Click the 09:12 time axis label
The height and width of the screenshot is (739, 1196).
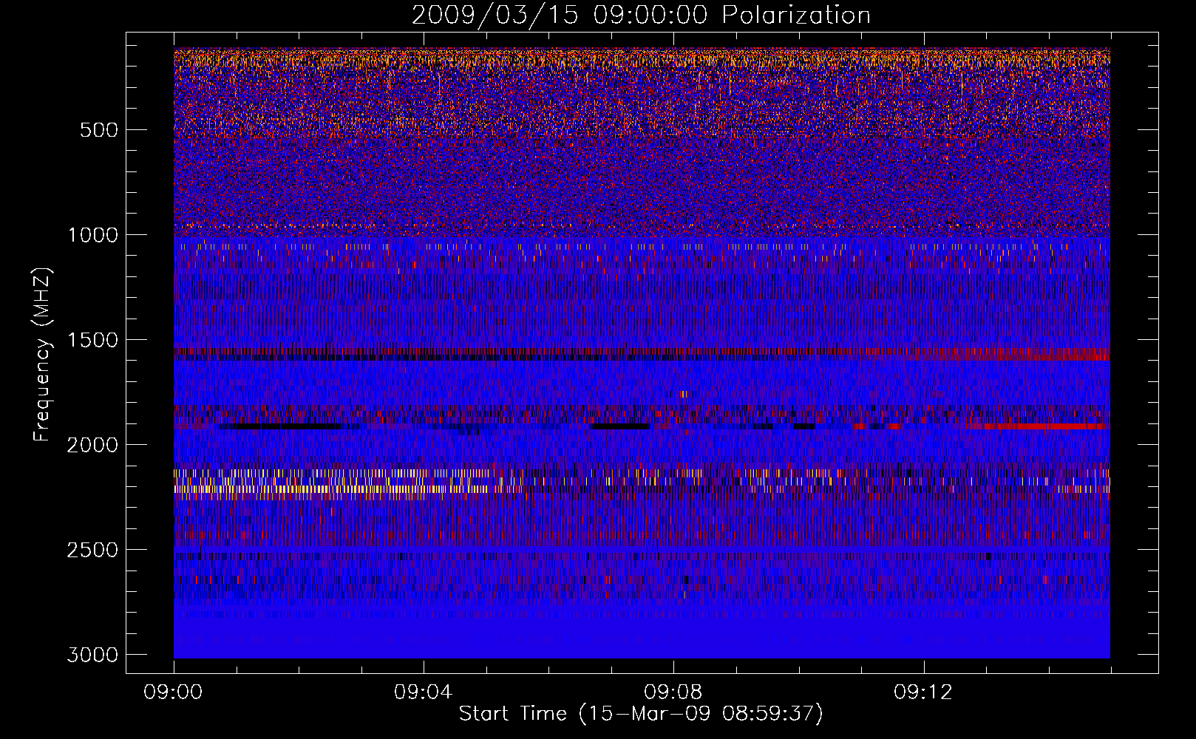(923, 692)
